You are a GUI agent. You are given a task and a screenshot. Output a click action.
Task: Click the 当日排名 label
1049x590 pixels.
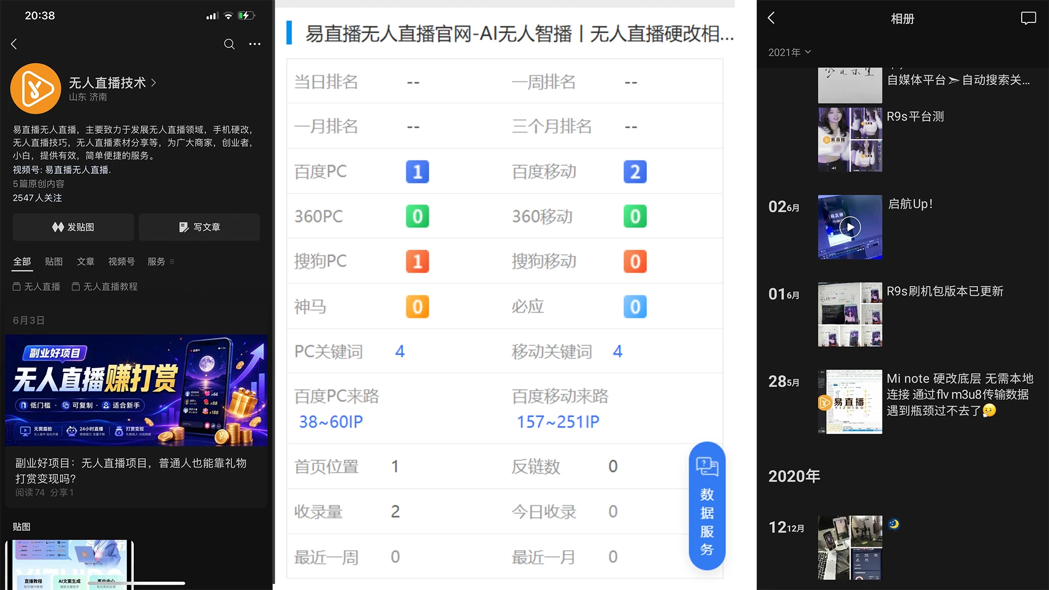click(x=326, y=82)
